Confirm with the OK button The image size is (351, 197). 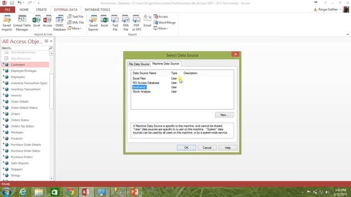186,148
